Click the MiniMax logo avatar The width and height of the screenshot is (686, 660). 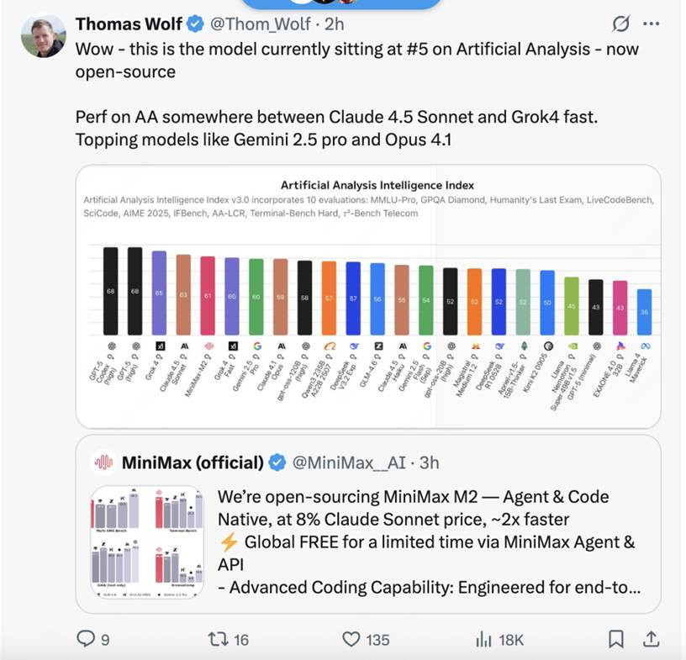pyautogui.click(x=103, y=462)
